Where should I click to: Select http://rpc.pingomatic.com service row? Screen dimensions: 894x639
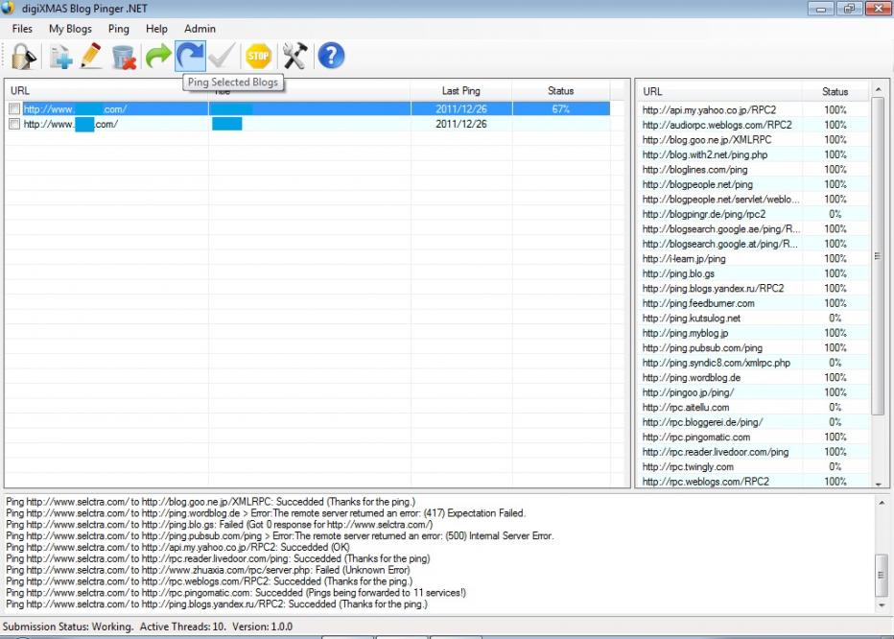point(753,437)
